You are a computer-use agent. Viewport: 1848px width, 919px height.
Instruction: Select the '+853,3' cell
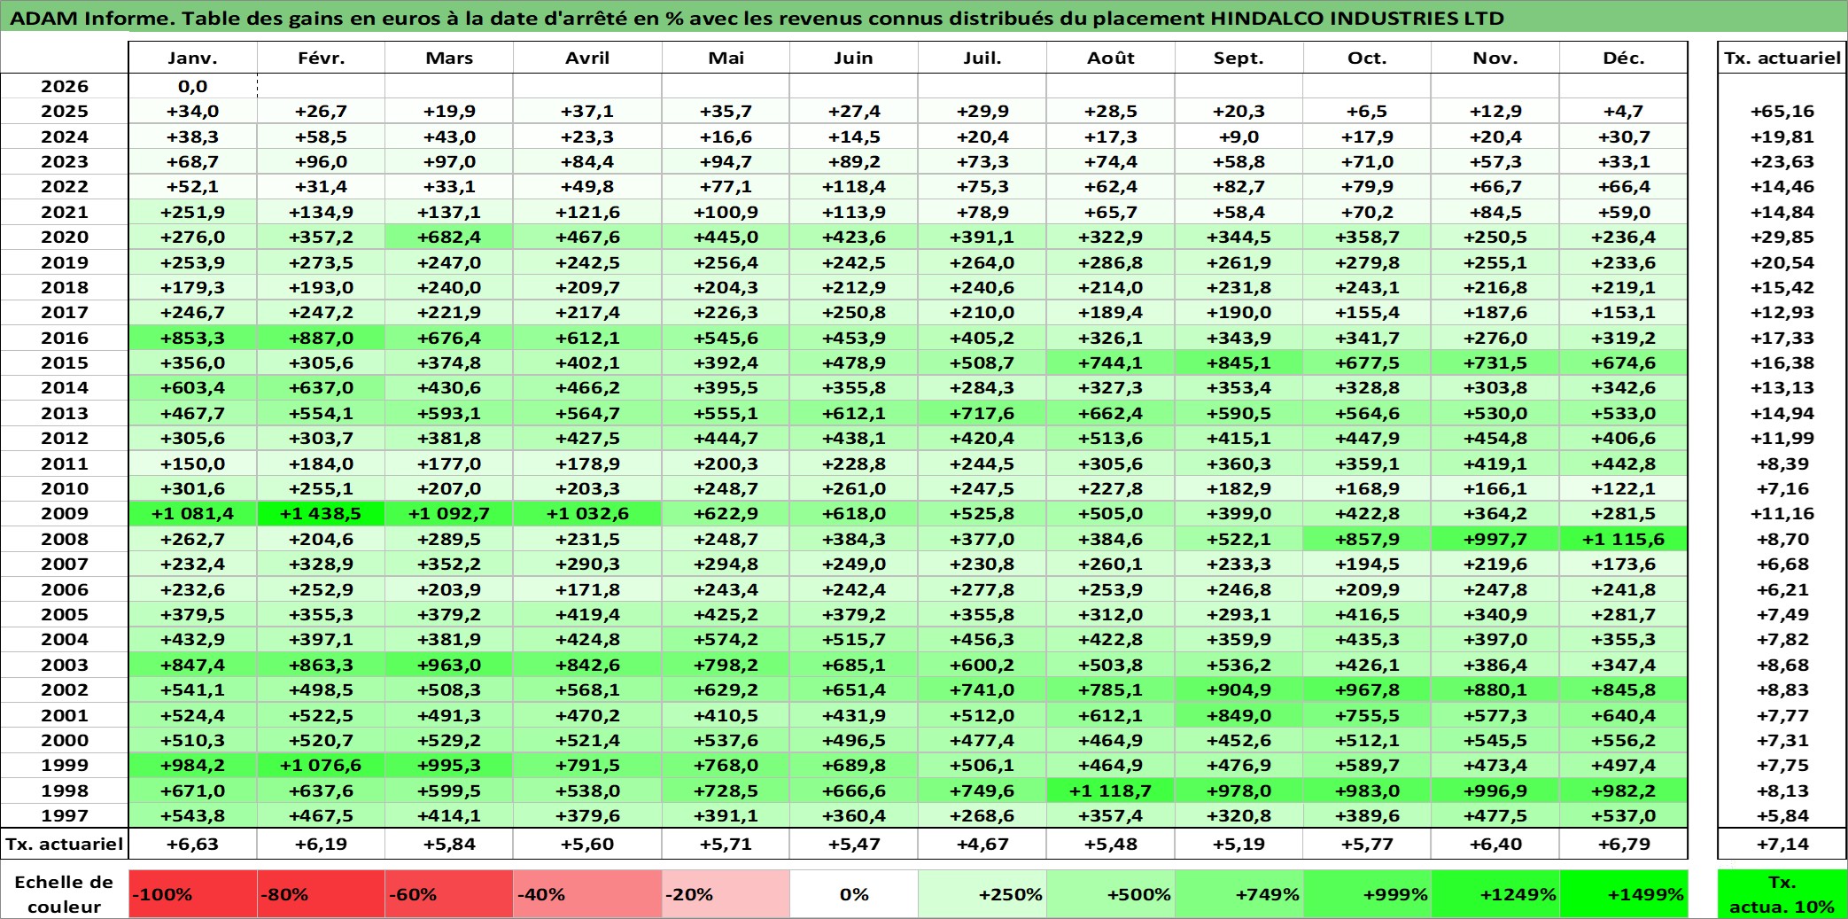pyautogui.click(x=193, y=338)
